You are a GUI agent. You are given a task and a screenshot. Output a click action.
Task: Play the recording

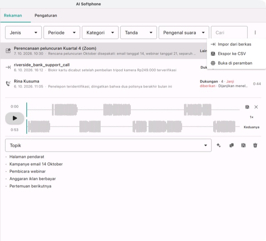point(15,118)
